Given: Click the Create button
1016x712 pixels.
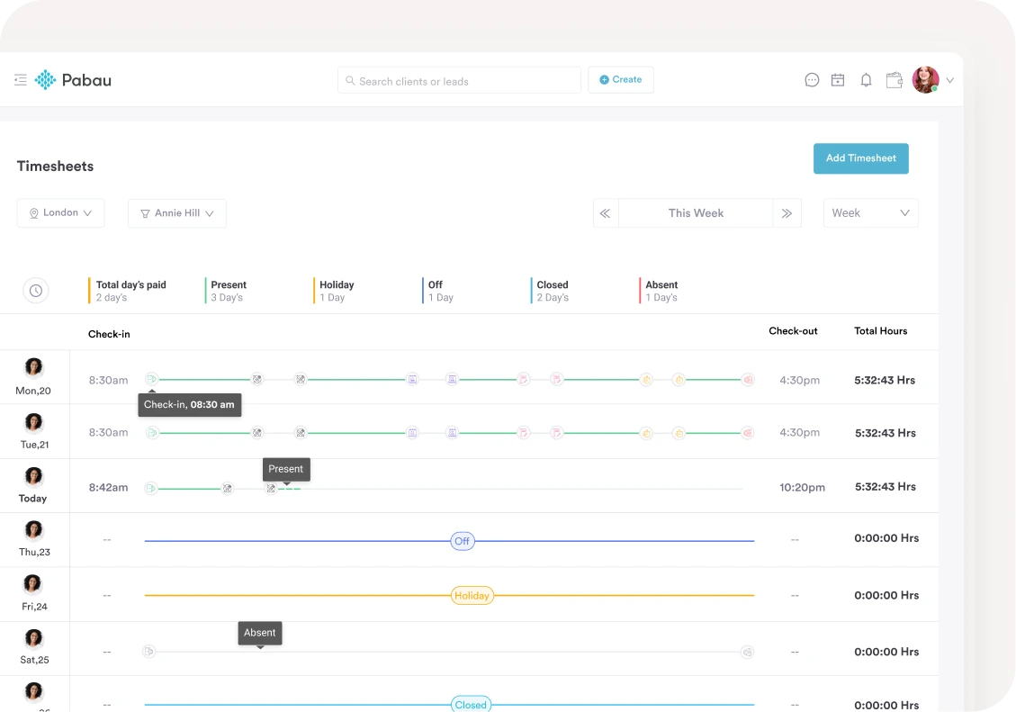Looking at the screenshot, I should coord(621,80).
